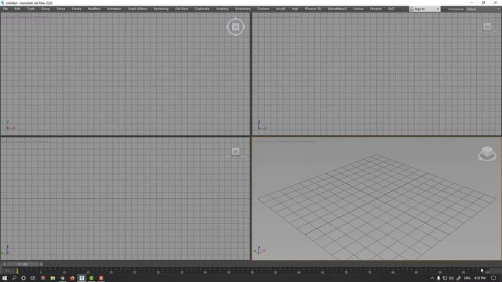Open the Tools menu
502x282 pixels.
pos(31,9)
